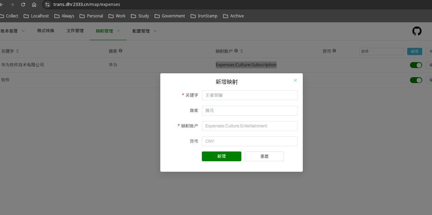Viewport: 432px width, 215px height.
Task: Expand the 配置管理 menu
Action: [144, 31]
